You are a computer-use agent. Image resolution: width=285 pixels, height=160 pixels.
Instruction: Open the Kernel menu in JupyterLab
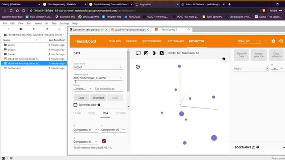pos(38,24)
